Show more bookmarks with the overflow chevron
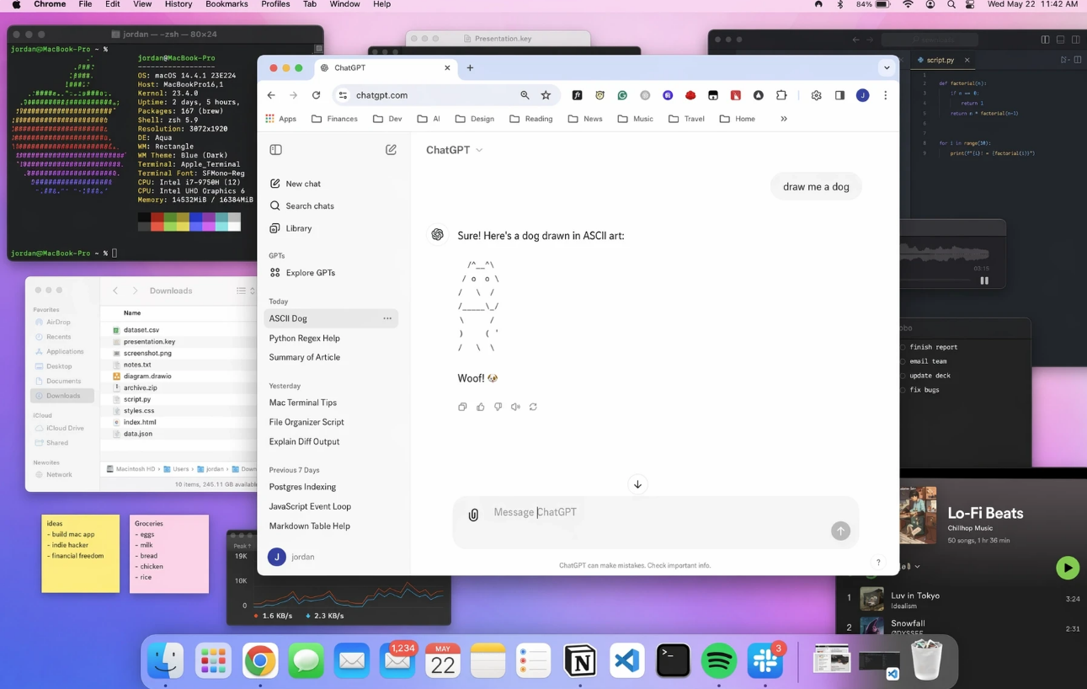This screenshot has height=689, width=1087. tap(784, 119)
